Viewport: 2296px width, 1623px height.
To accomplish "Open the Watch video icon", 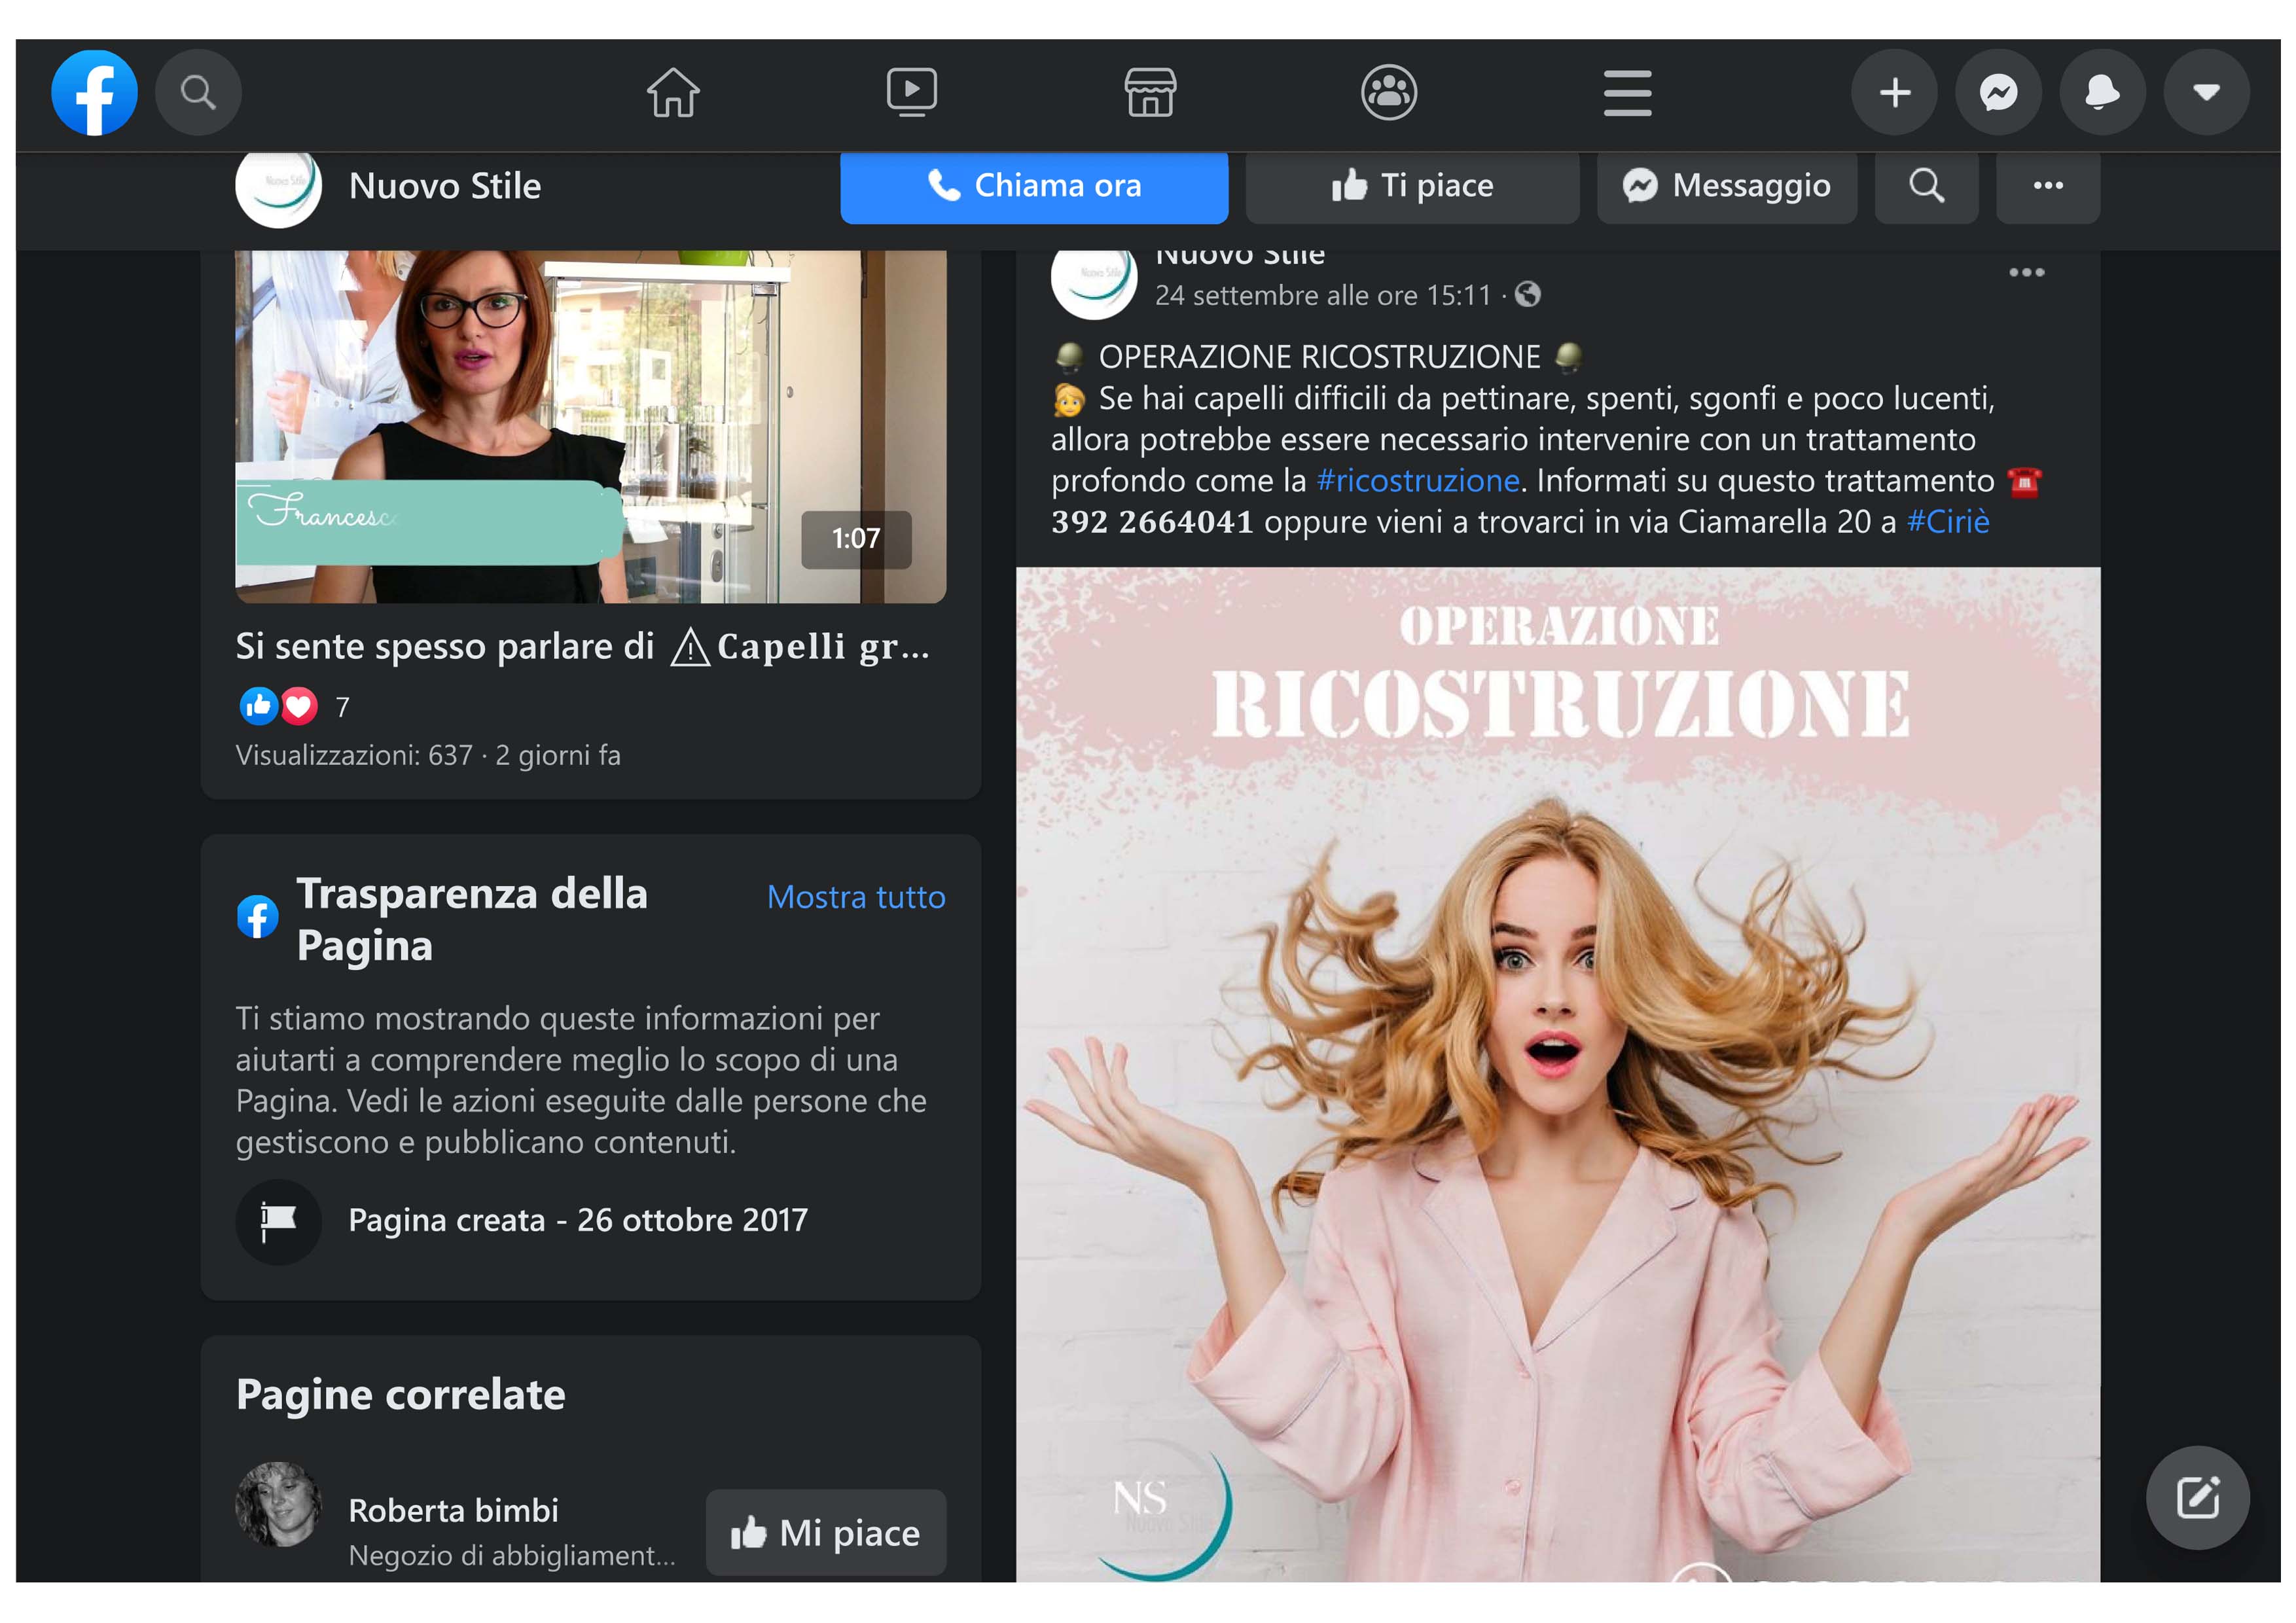I will 911,93.
